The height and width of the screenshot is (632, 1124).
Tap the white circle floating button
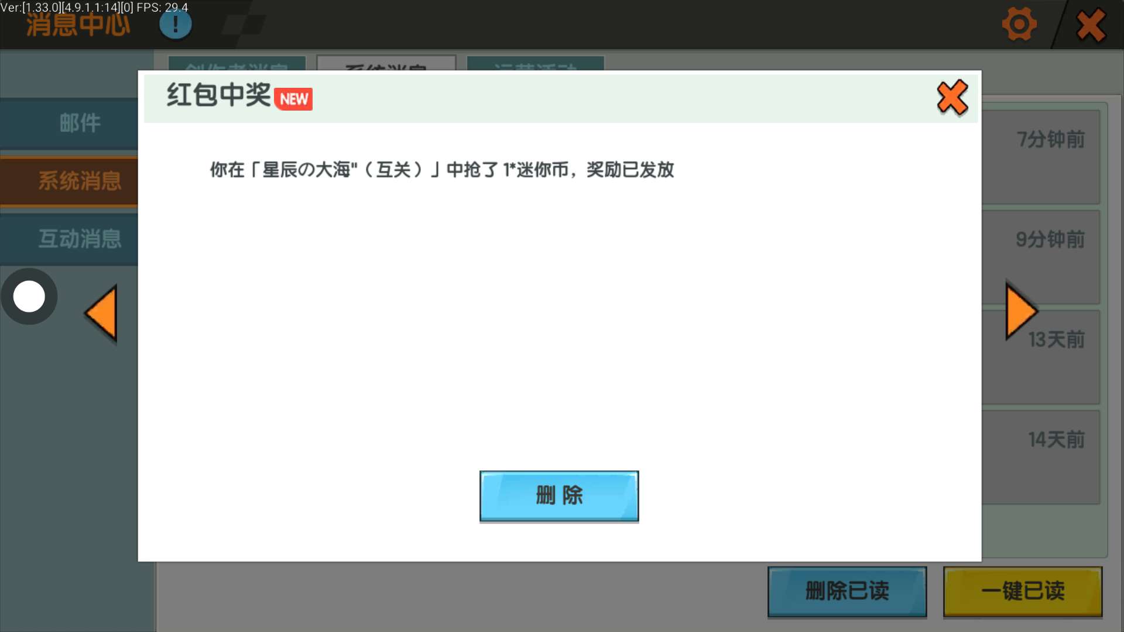click(x=29, y=297)
